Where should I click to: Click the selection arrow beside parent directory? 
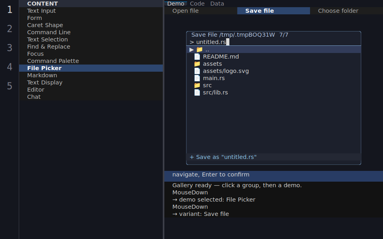pos(191,50)
